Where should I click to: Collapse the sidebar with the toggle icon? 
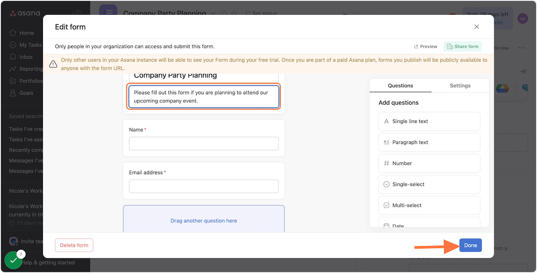point(77,13)
